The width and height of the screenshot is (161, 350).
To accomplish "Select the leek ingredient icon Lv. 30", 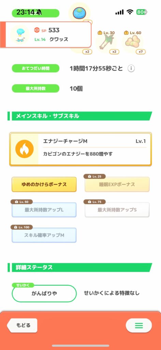I will point(106,42).
